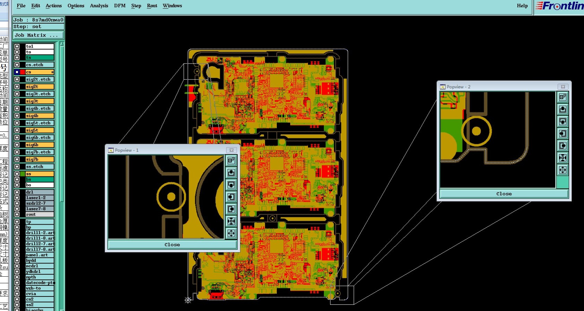Image resolution: width=584 pixels, height=311 pixels.
Task: Click Close in Popview - 1
Action: (x=172, y=244)
